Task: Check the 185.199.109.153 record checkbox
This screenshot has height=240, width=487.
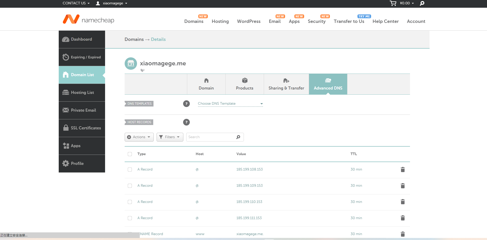Action: [x=130, y=186]
